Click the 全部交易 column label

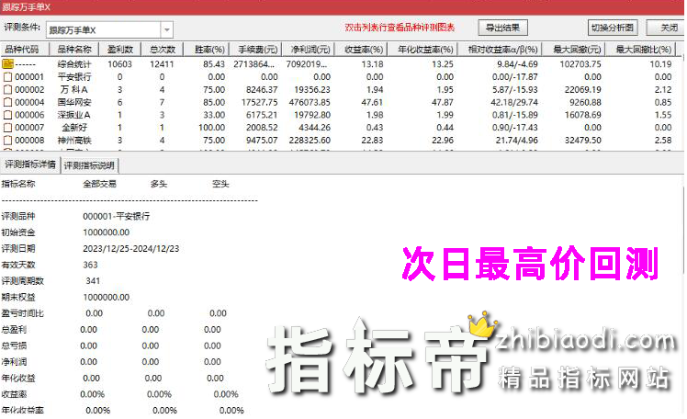click(99, 184)
